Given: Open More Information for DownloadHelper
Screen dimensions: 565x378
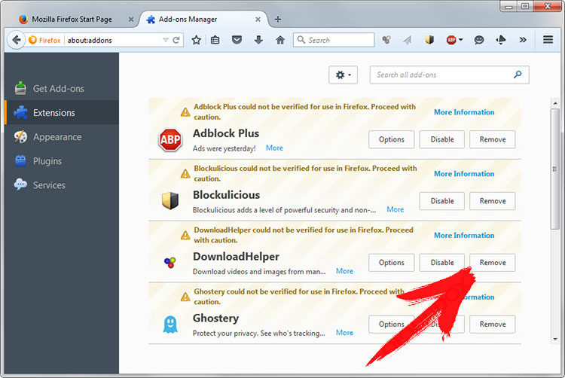Looking at the screenshot, I should (x=464, y=235).
